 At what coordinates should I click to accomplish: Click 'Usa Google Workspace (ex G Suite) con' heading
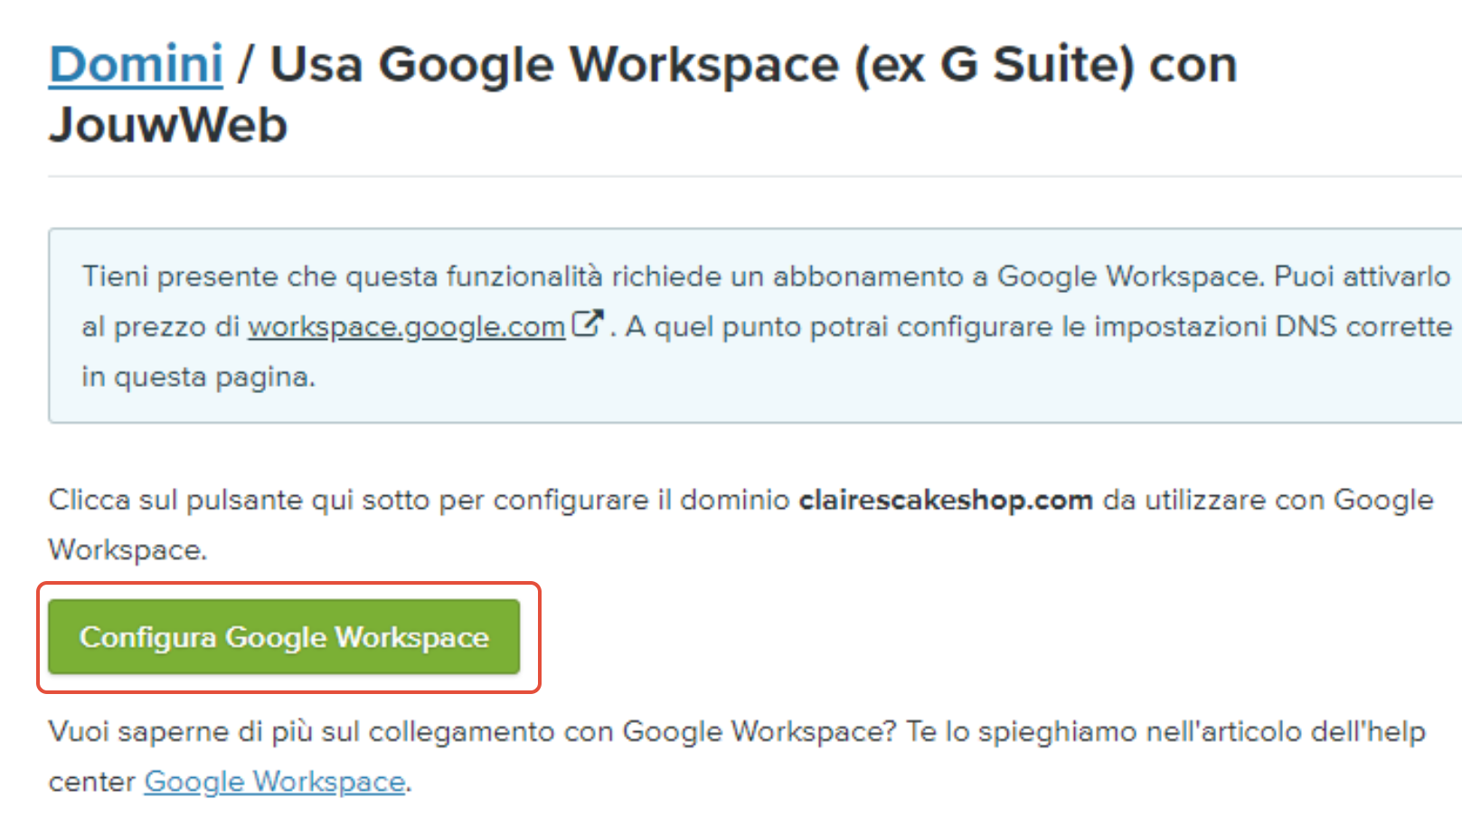pos(754,65)
